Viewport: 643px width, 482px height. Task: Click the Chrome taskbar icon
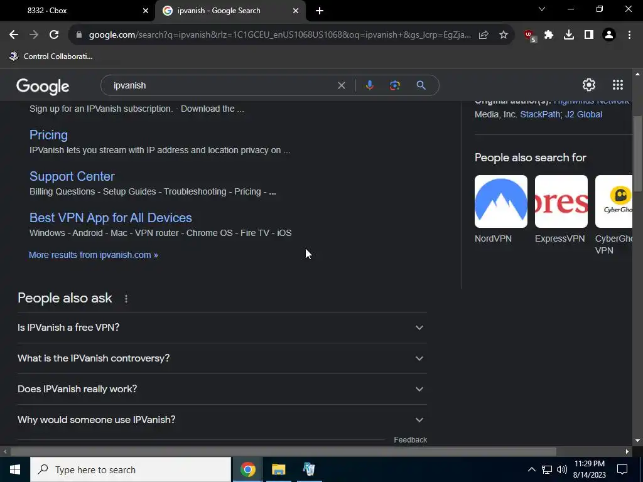coord(247,469)
